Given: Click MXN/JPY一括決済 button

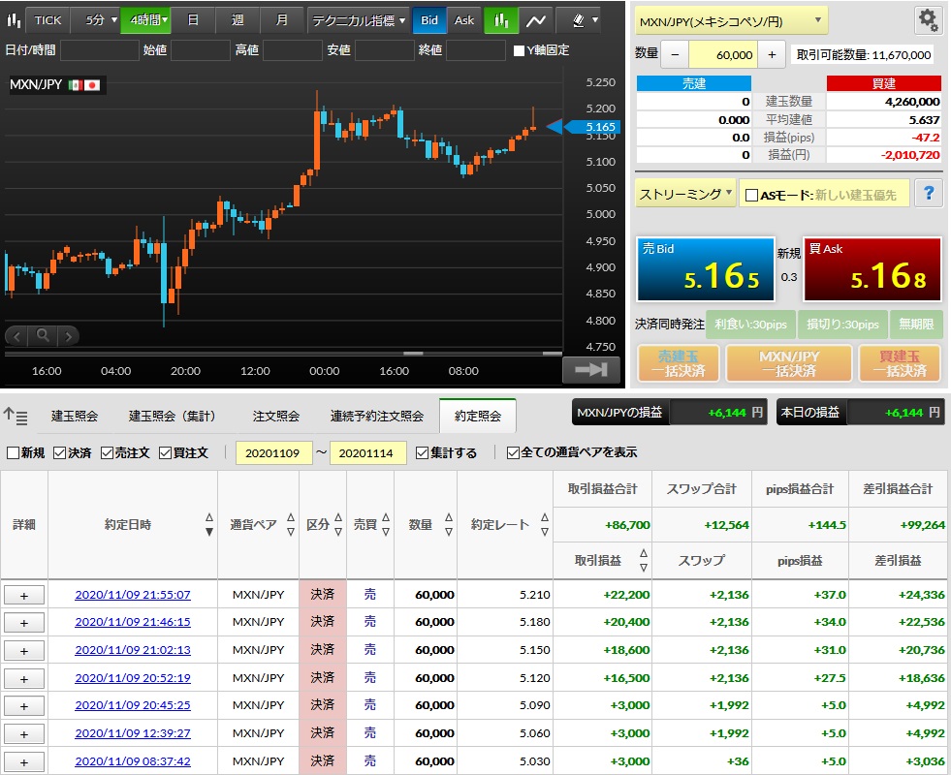Looking at the screenshot, I should click(x=789, y=363).
